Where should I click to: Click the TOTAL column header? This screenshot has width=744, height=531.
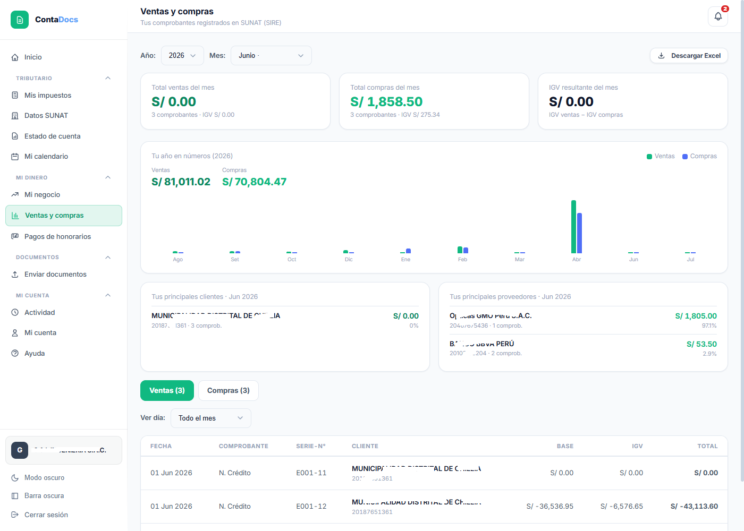(707, 447)
